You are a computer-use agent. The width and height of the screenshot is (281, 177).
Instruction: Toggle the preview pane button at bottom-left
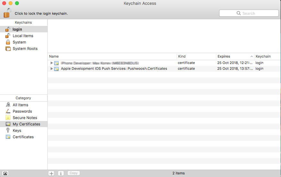click(5, 173)
